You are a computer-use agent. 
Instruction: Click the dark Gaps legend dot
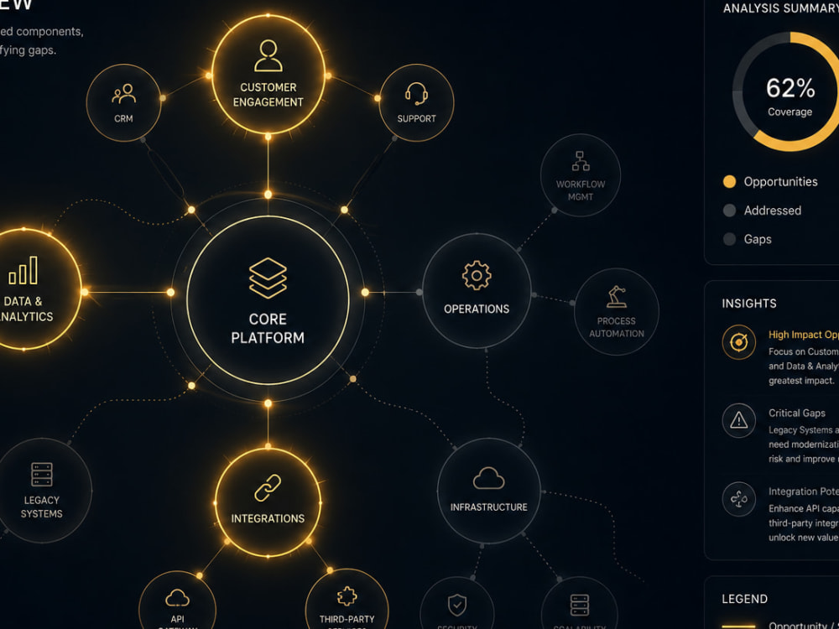click(x=729, y=239)
